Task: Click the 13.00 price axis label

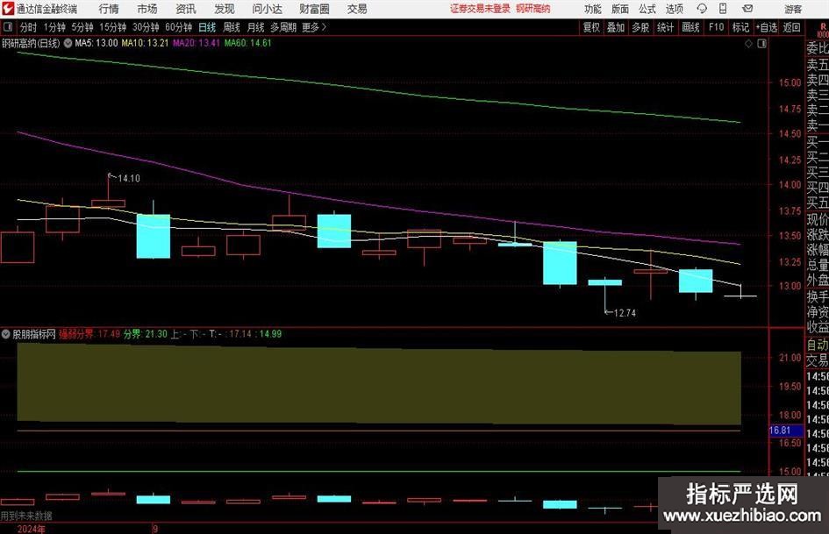Action: tap(790, 286)
